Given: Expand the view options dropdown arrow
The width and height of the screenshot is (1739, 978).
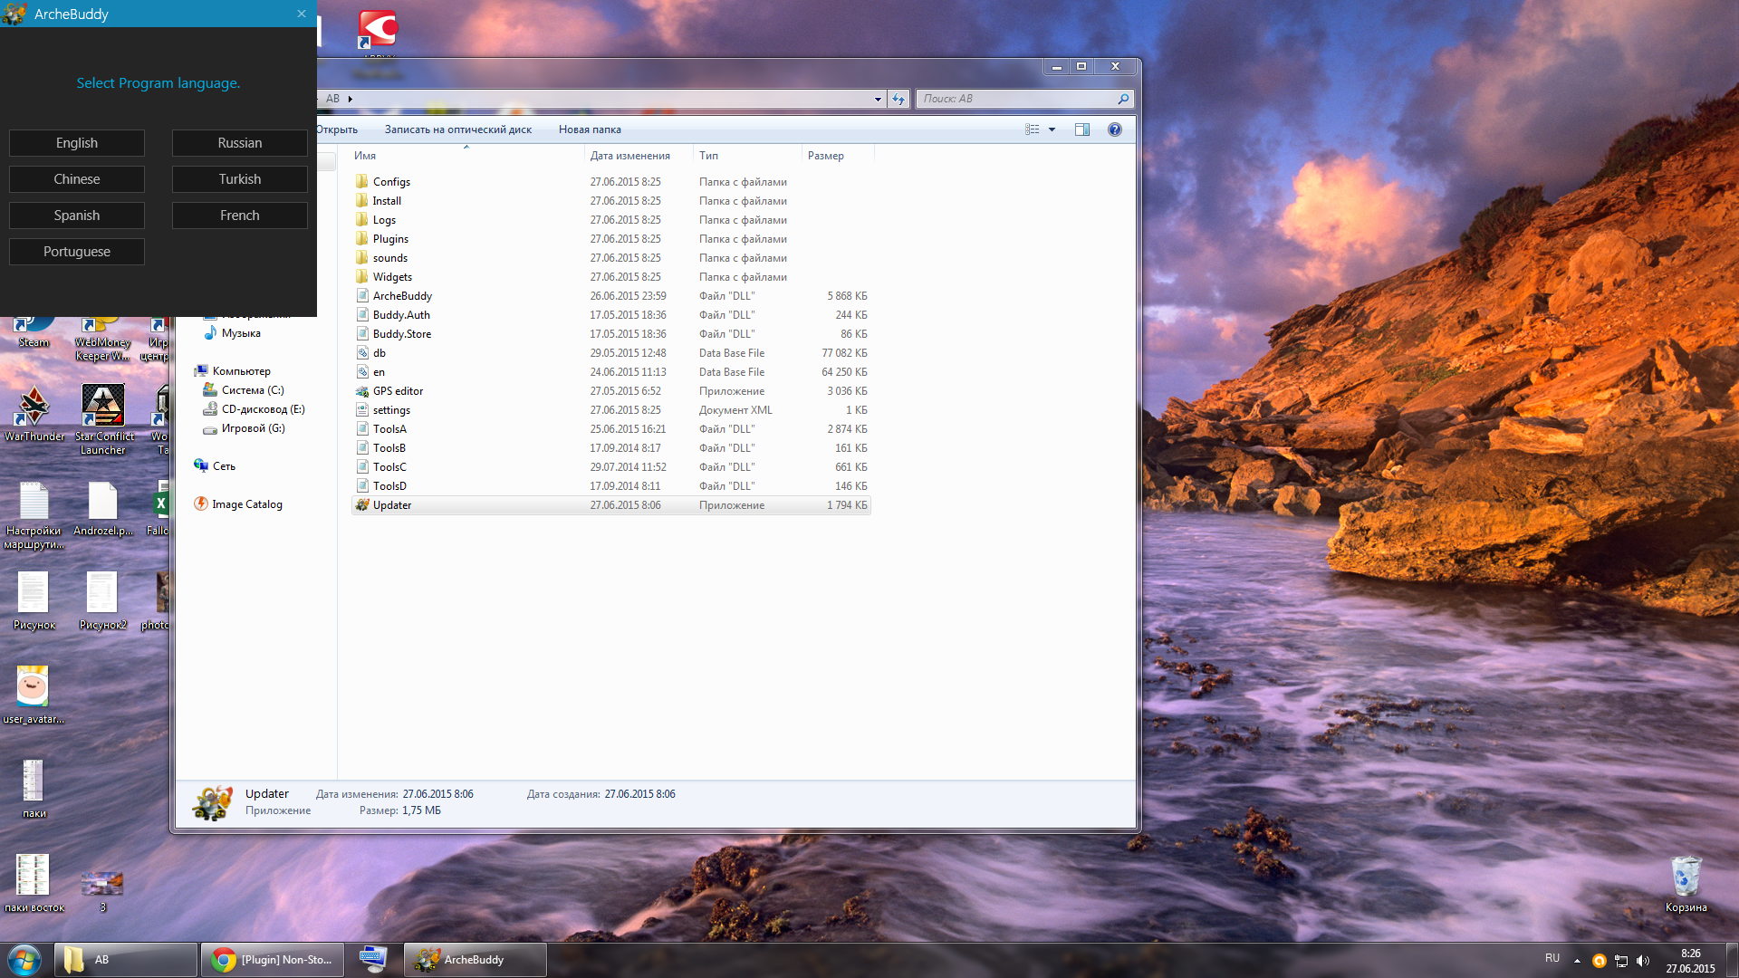Looking at the screenshot, I should point(1052,129).
